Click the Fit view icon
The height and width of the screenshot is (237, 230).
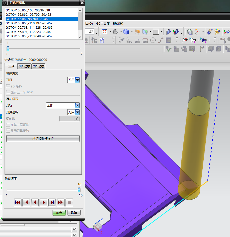point(104,32)
